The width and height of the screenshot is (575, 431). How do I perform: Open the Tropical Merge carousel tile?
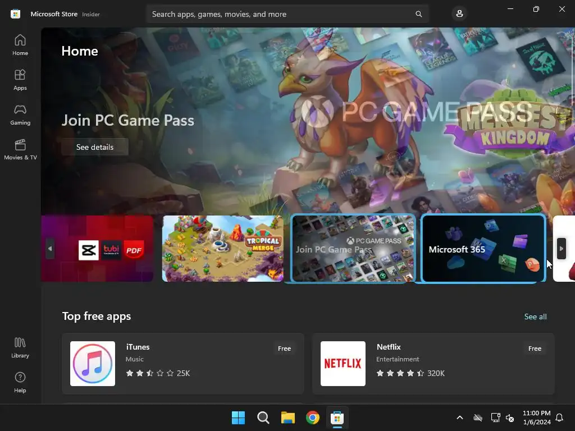coord(222,249)
